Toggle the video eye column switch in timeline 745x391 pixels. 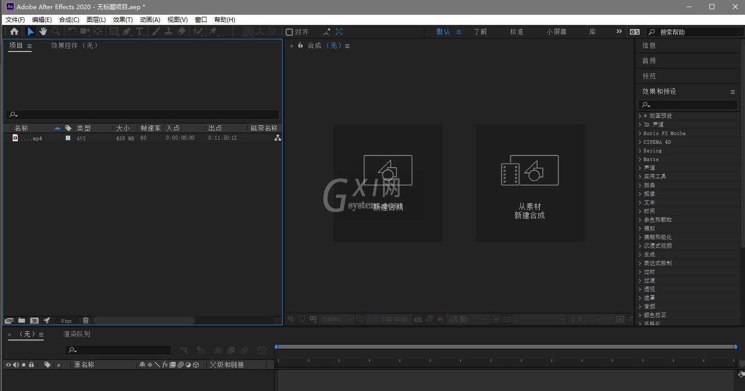pos(8,364)
